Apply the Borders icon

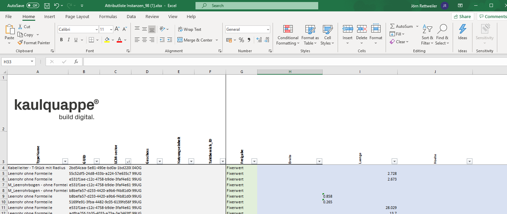[x=91, y=40]
